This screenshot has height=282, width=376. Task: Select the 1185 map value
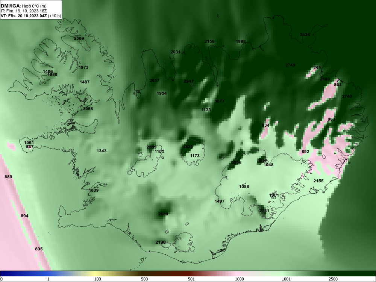coord(159,151)
